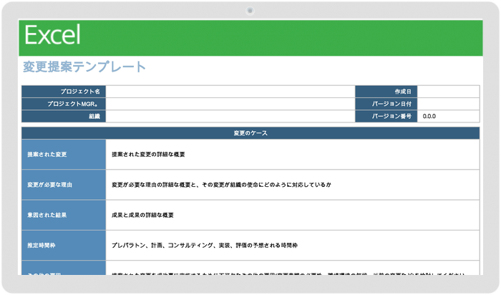
Task: Click the プロジェクトMGR。 label cell
Action: pos(64,104)
